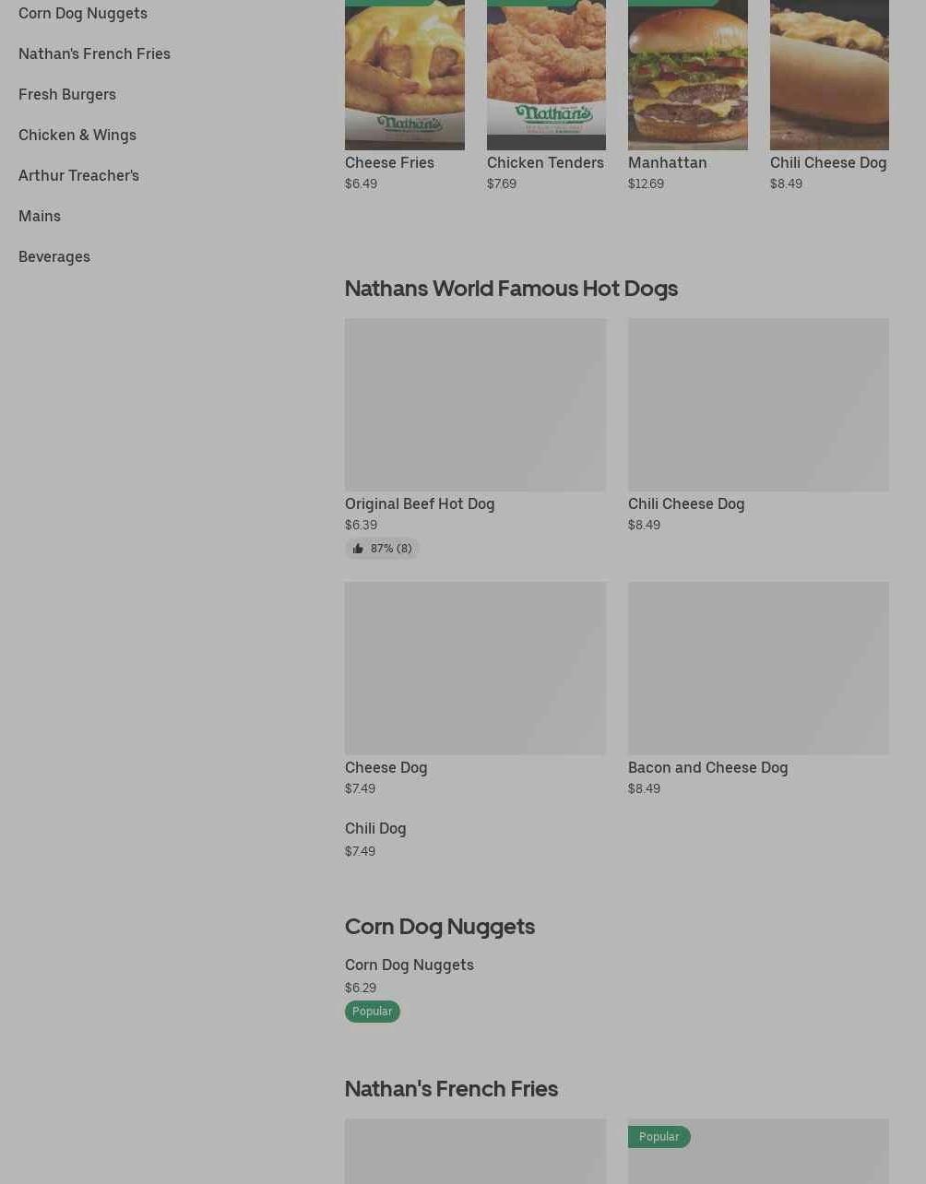The image size is (926, 1184).
Task: Open the Corn Dog Nuggets $6.29 item
Action: coord(409,965)
